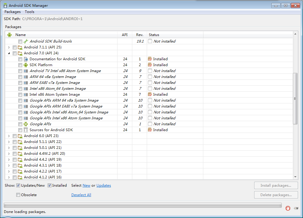Image resolution: width=303 pixels, height=218 pixels.
Task: Expand the Android 5.0.1 (API 21) node
Action: click(9, 148)
